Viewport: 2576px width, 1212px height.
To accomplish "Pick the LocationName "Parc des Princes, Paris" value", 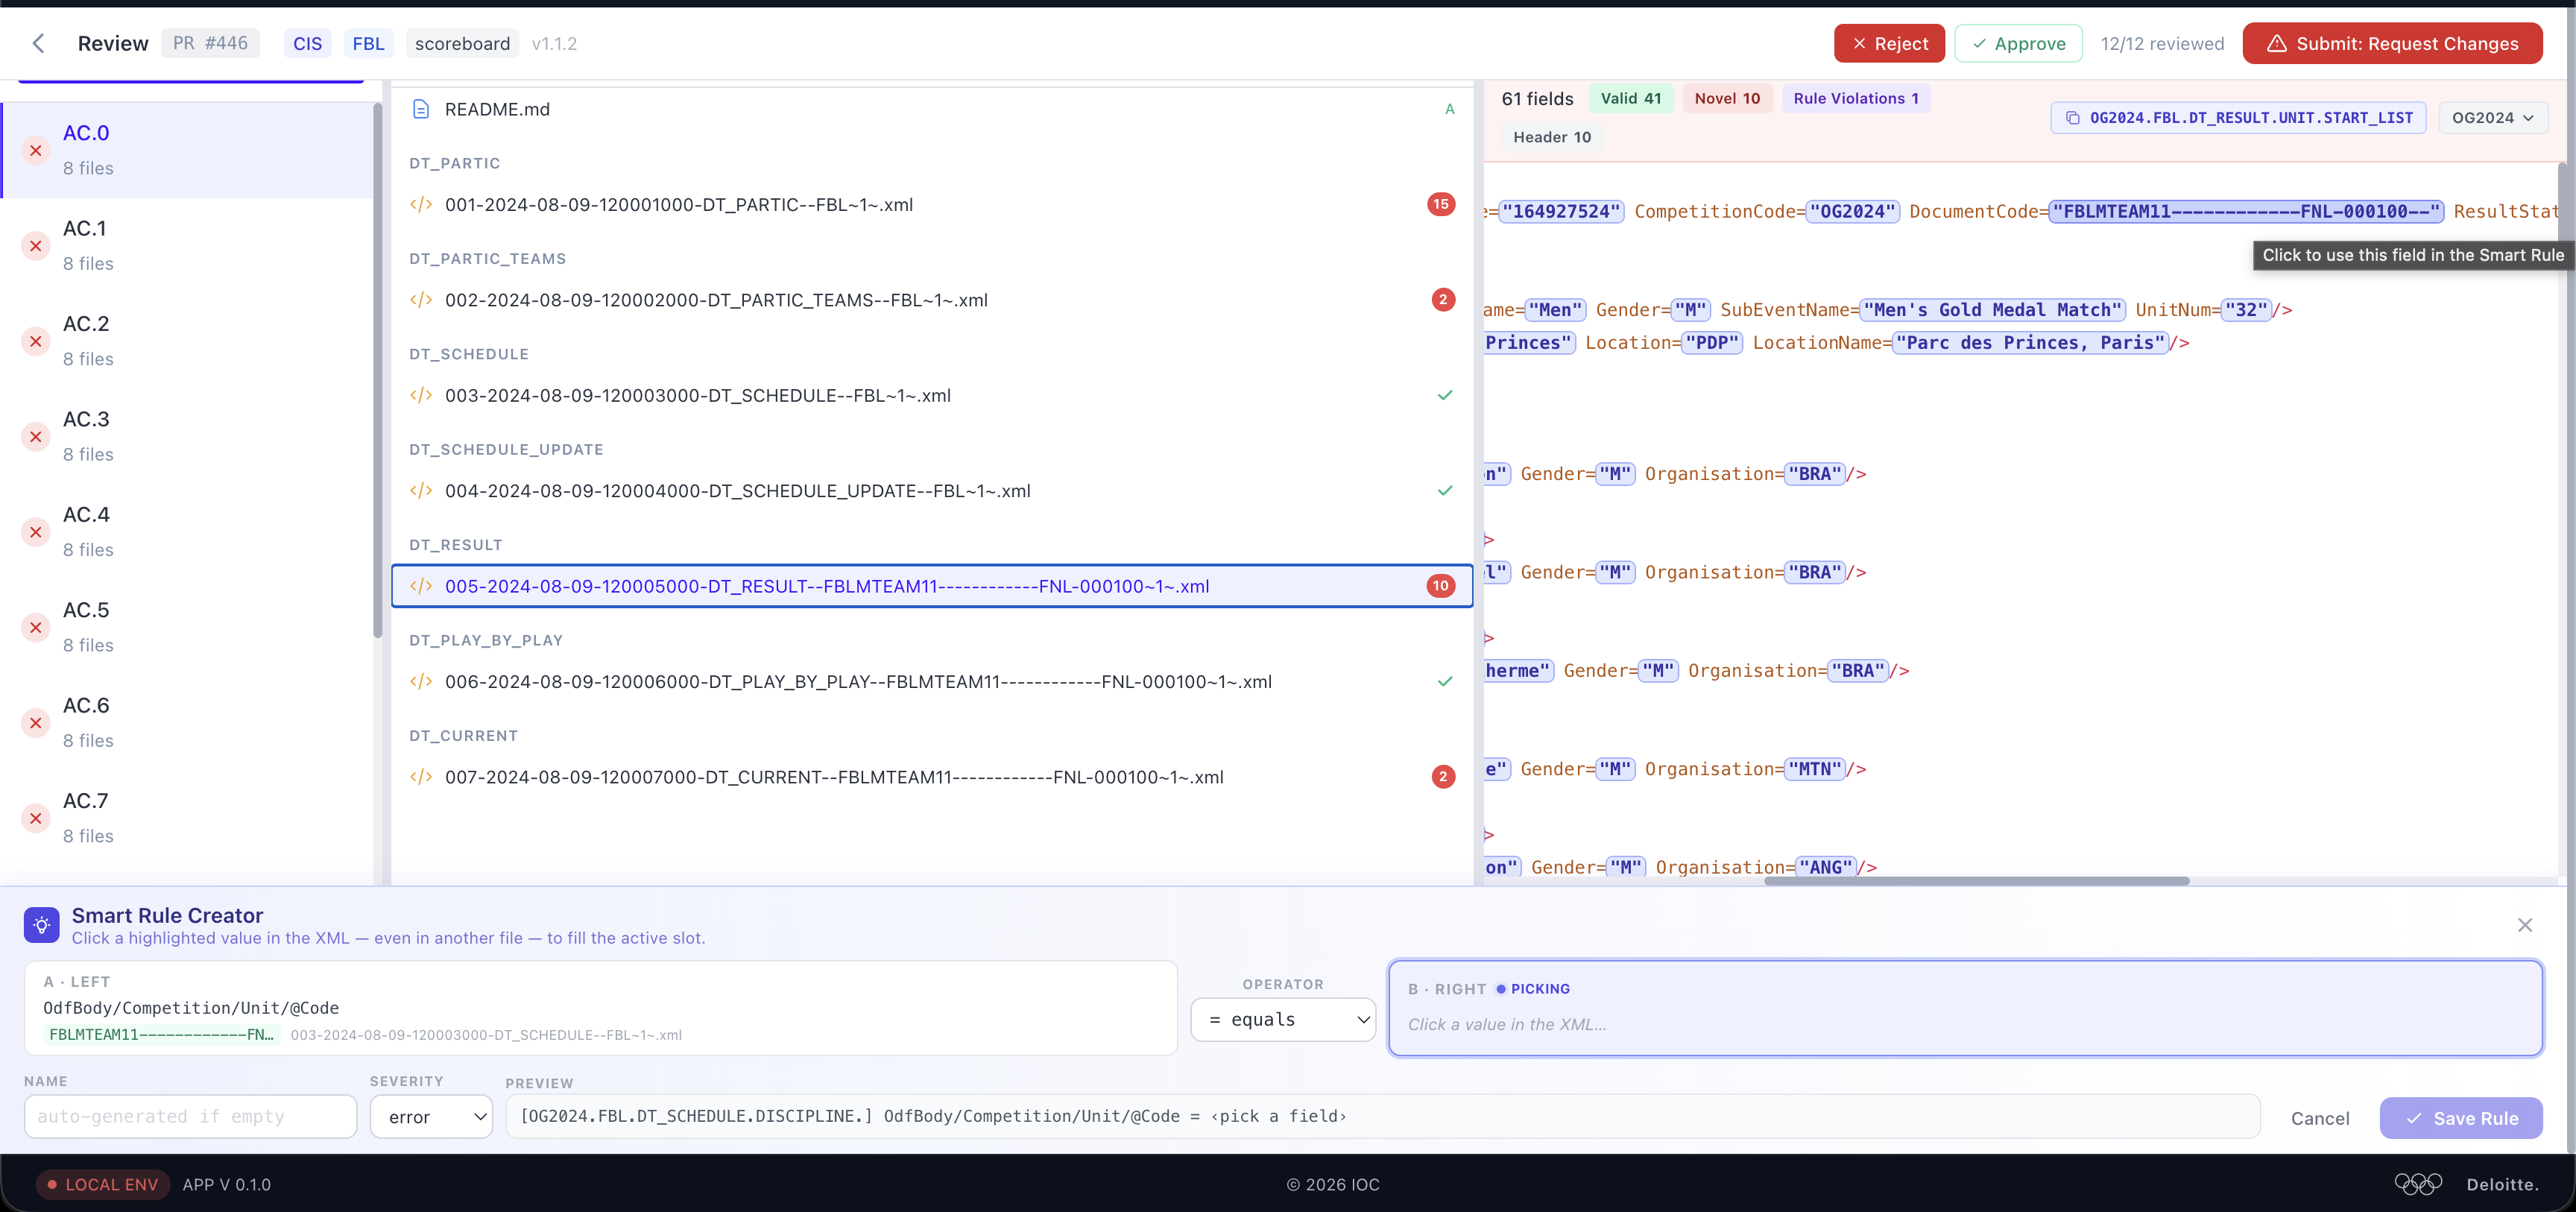I will (2030, 343).
